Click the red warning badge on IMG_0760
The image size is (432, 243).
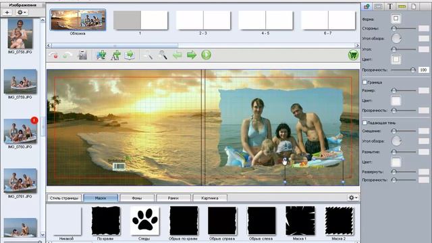click(x=34, y=120)
